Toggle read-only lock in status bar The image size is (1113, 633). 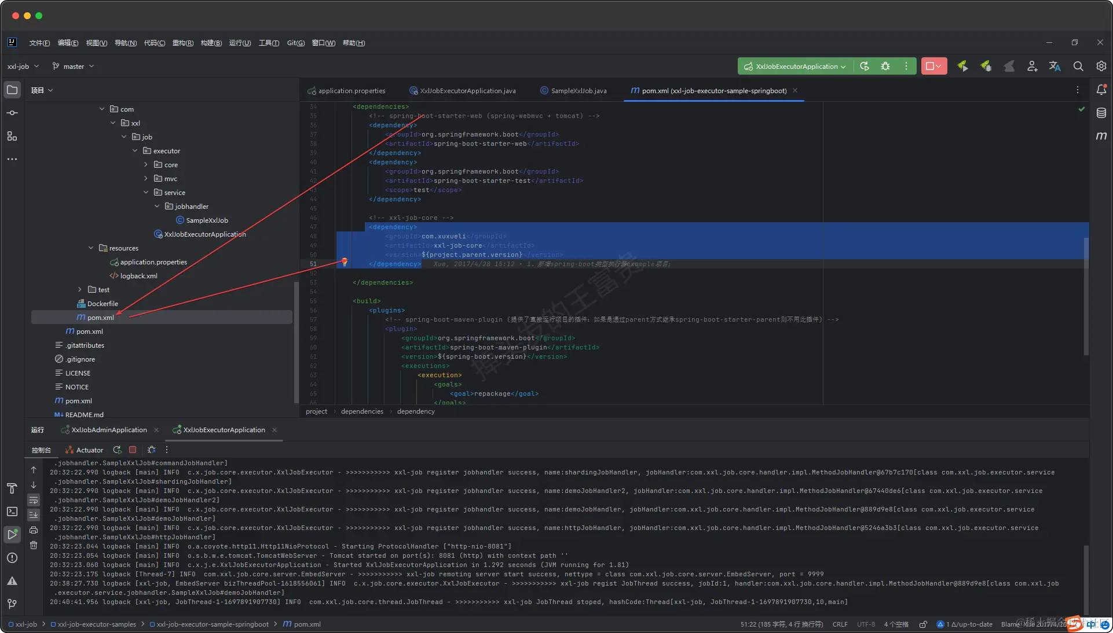tap(923, 624)
